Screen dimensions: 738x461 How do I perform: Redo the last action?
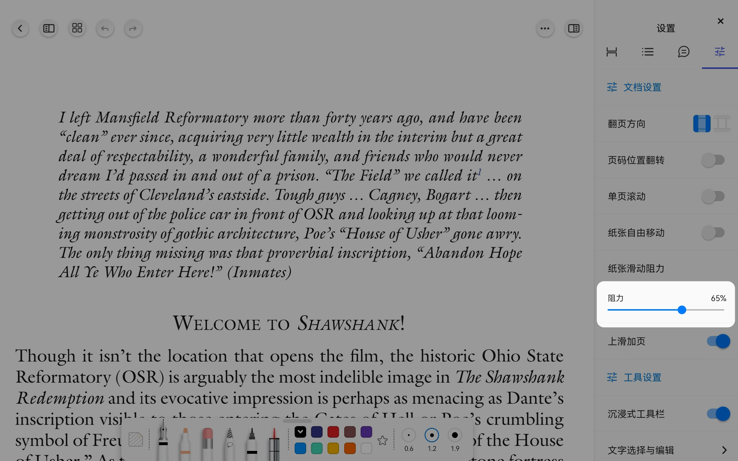click(133, 28)
